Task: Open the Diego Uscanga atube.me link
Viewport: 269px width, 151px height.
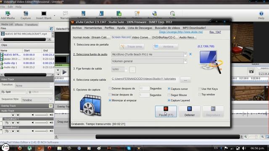Action: 181,32
